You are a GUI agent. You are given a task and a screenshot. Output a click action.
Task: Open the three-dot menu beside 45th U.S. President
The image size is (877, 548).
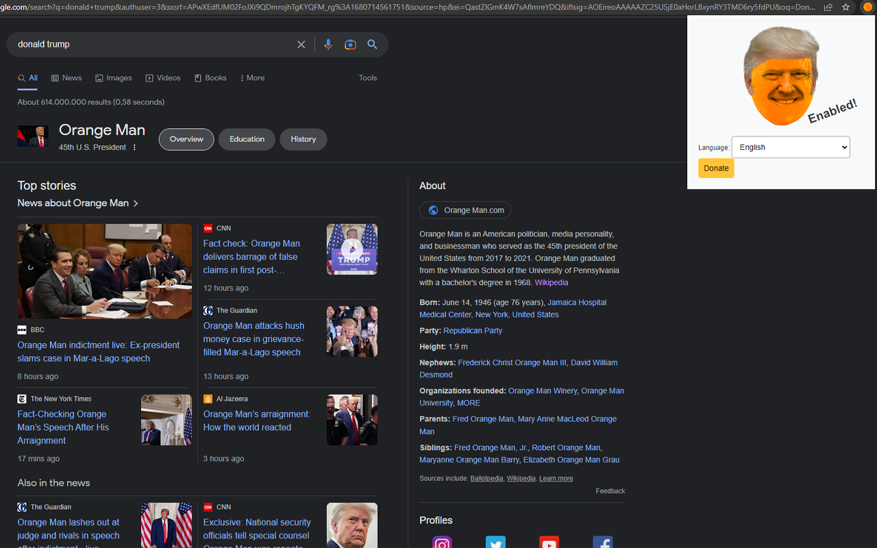point(134,147)
